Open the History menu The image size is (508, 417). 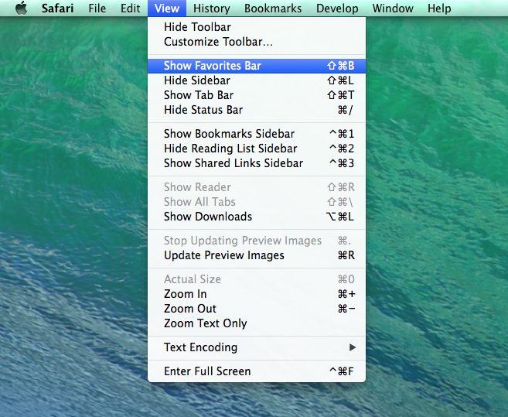point(212,8)
